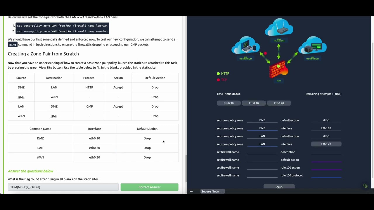Screen dimensions: 374x210
Task: Click the 'eth0.30' interface cell
Action: click(94, 157)
